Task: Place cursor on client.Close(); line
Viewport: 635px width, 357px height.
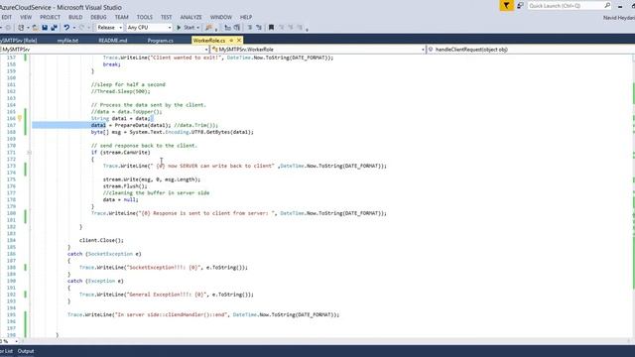Action: [x=101, y=240]
